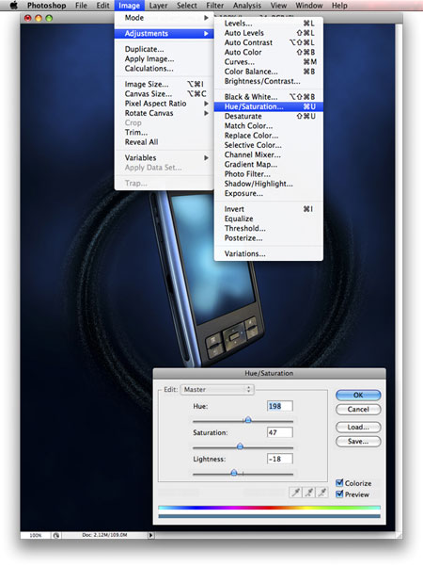This screenshot has width=423, height=567.
Task: Open the View menu
Action: tap(278, 6)
